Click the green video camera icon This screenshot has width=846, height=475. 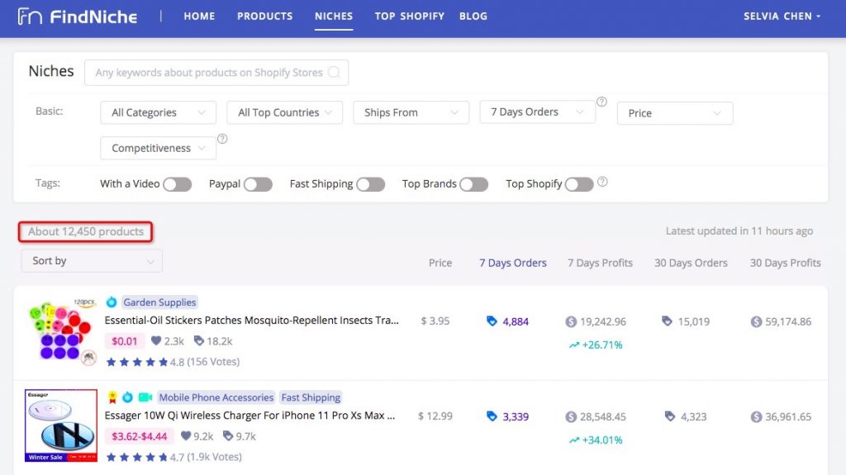tap(145, 397)
